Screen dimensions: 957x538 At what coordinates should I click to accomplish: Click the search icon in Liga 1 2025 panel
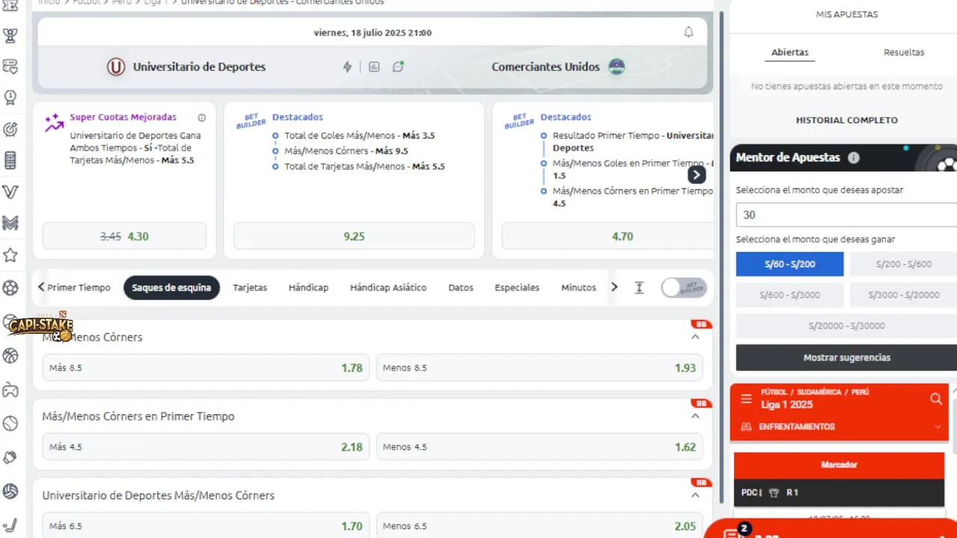coord(936,399)
